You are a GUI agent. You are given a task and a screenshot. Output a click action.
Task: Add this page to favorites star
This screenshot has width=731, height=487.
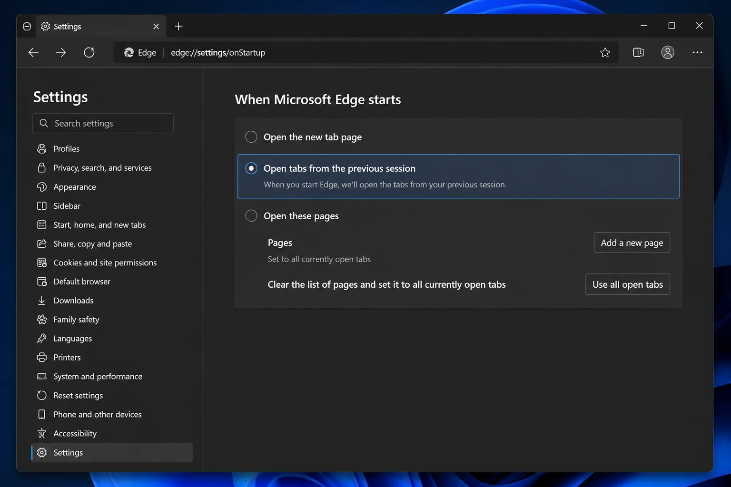point(605,52)
